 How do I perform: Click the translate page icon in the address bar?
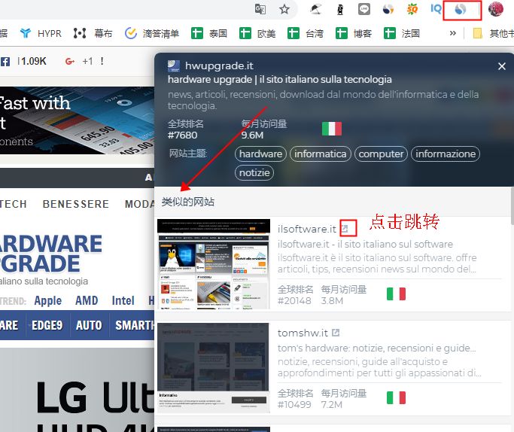tap(260, 9)
